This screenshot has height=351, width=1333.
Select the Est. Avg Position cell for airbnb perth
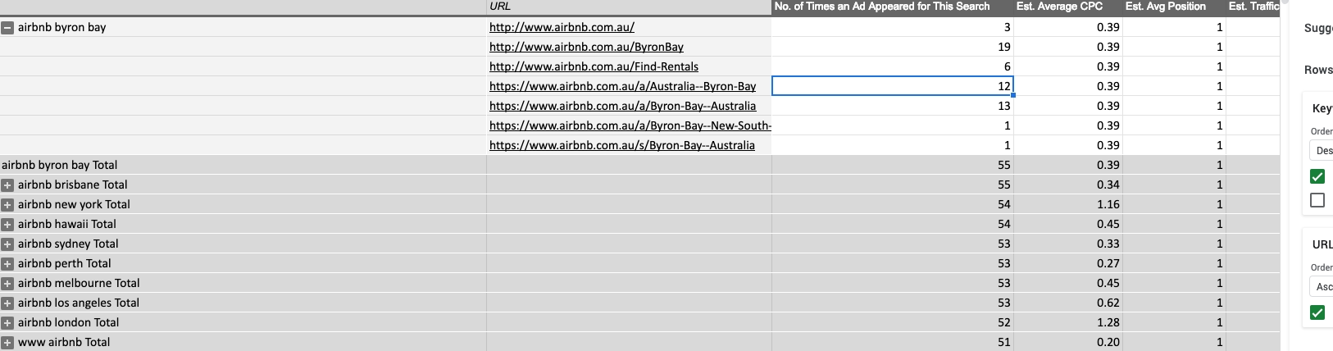point(1173,263)
